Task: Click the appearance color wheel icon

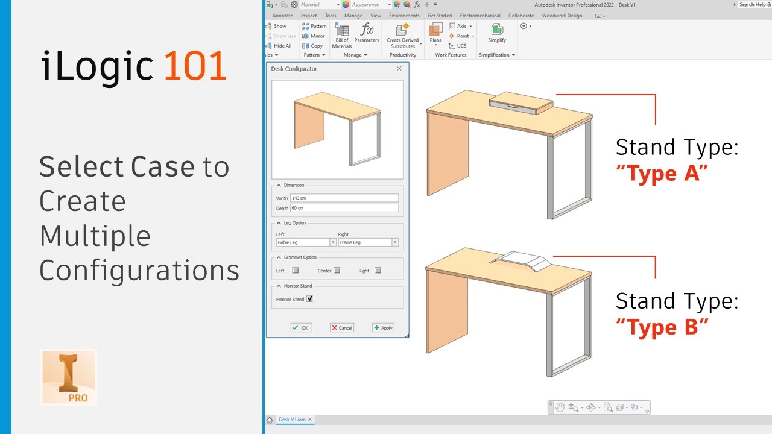Action: coord(346,4)
